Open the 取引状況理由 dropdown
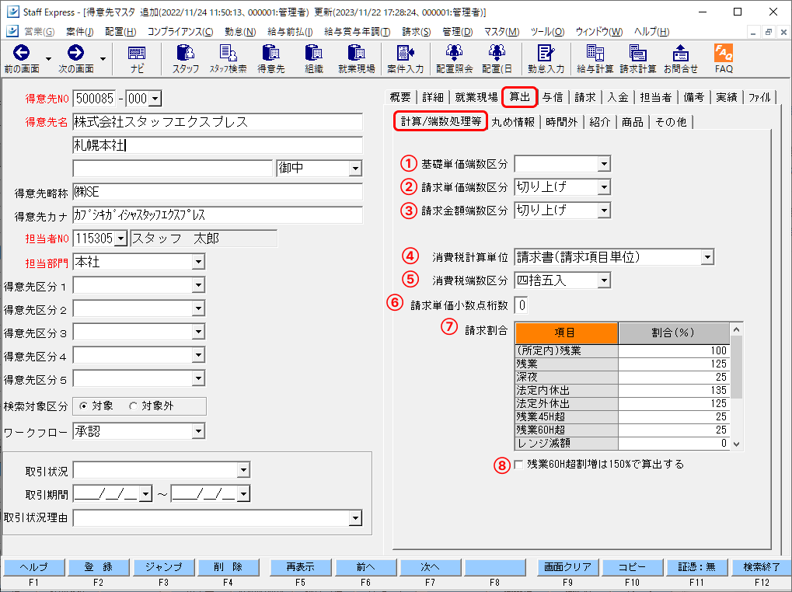The width and height of the screenshot is (792, 592). (355, 518)
